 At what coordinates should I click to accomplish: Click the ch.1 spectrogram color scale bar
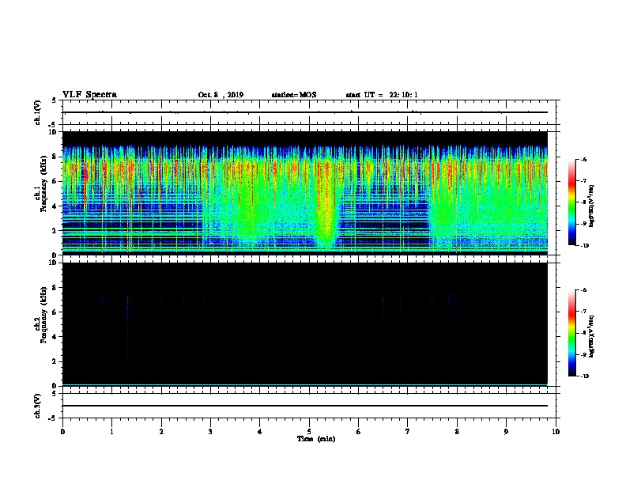tap(572, 202)
